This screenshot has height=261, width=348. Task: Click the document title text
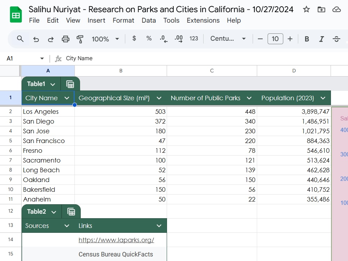[161, 9]
